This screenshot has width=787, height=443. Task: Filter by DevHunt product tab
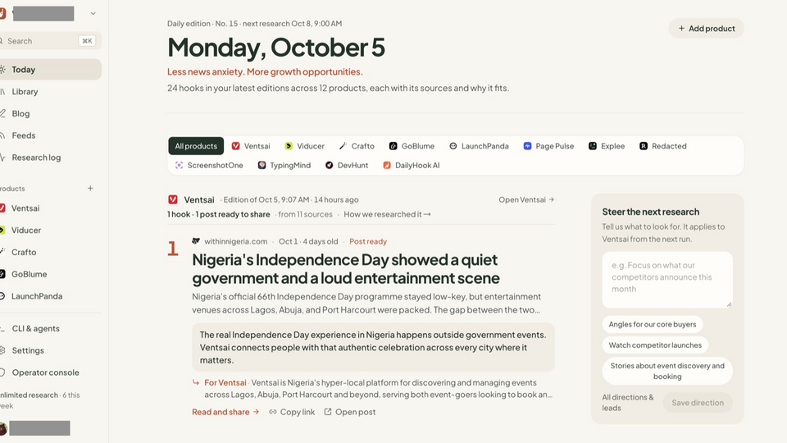[x=346, y=165]
